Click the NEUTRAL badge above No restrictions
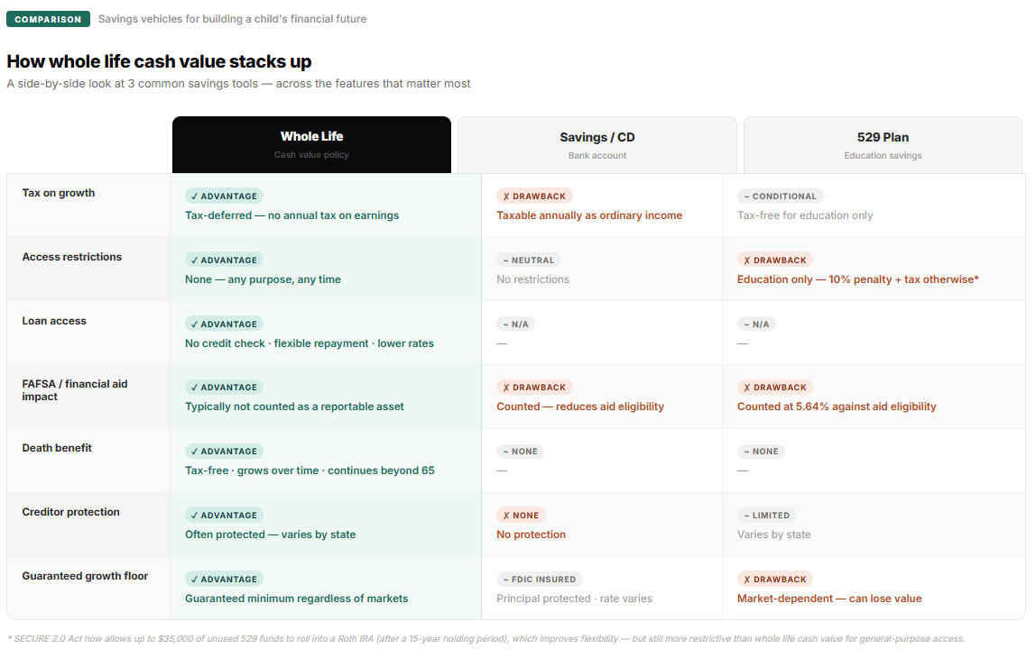Screen dimensions: 1036x649 coord(529,261)
